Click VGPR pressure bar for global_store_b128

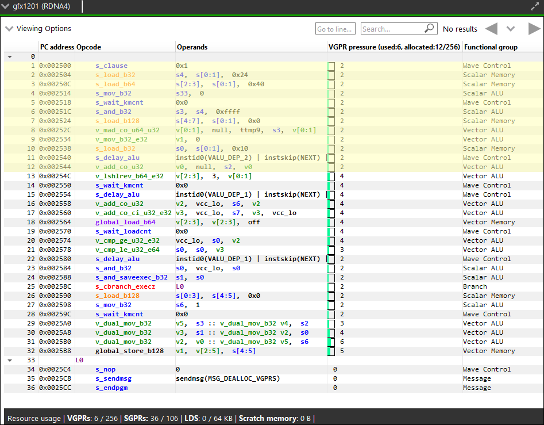tap(331, 351)
